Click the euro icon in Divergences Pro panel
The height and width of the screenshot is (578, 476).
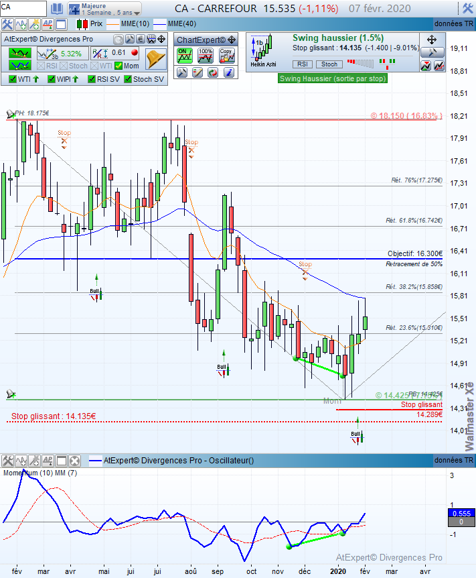point(141,40)
